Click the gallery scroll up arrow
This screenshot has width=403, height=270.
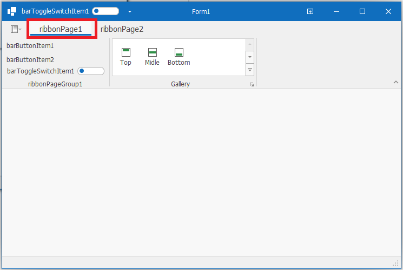(x=250, y=44)
